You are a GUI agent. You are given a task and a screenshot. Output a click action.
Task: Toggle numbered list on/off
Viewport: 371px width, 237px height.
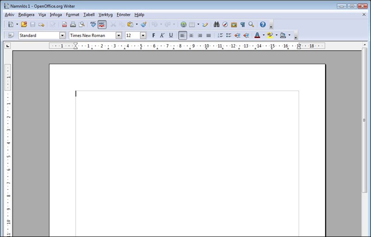tap(220, 35)
